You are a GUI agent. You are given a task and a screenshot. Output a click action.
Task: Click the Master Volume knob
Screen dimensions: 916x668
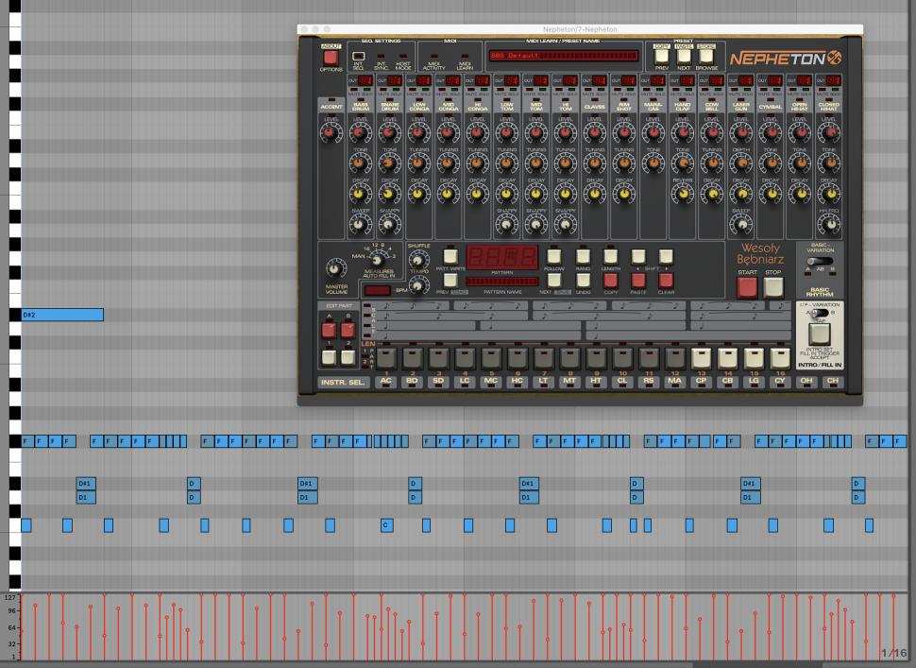[x=335, y=269]
